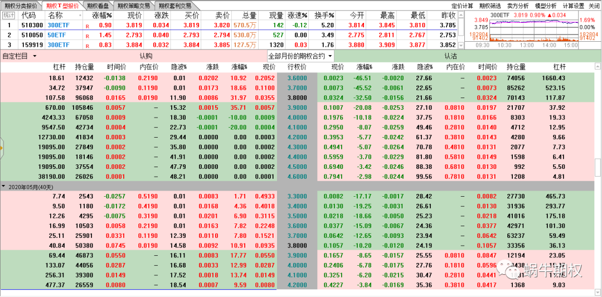This screenshot has height=297, width=602.
Task: Click the 最高 column header
Action: click(x=387, y=16)
